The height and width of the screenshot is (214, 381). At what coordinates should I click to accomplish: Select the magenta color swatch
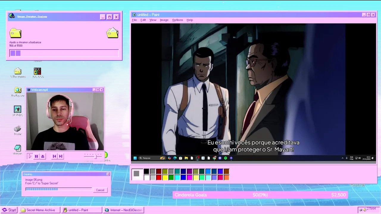[190, 177]
